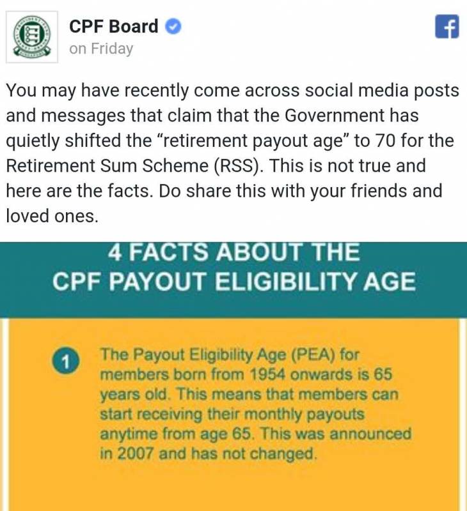Open the CPF Board page name
The width and height of the screenshot is (467, 511).
(x=114, y=27)
